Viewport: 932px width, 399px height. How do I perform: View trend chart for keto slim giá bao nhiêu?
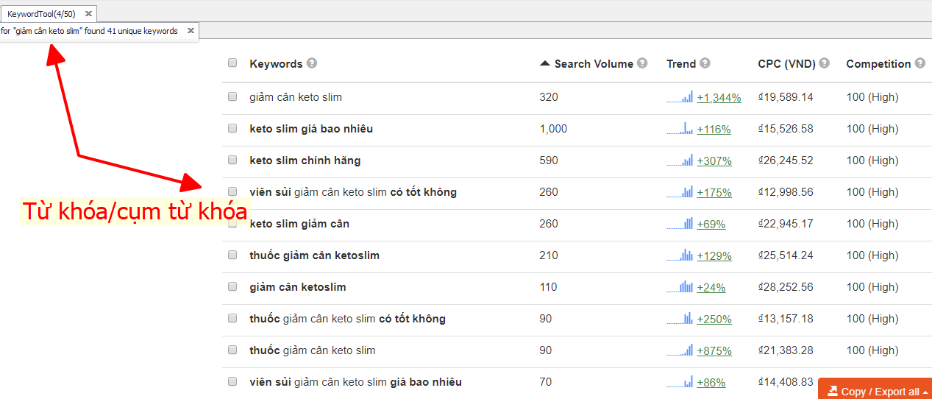tap(680, 129)
